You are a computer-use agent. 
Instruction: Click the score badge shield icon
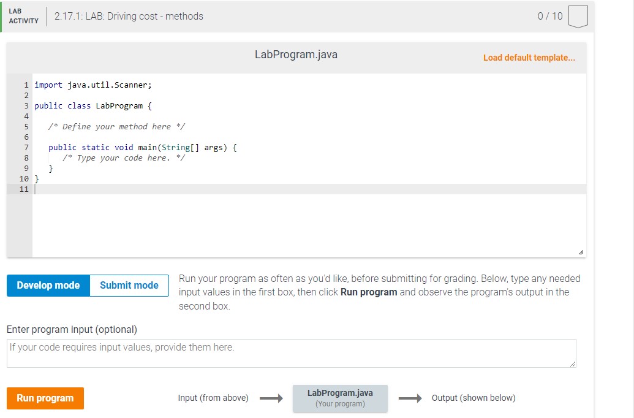578,17
